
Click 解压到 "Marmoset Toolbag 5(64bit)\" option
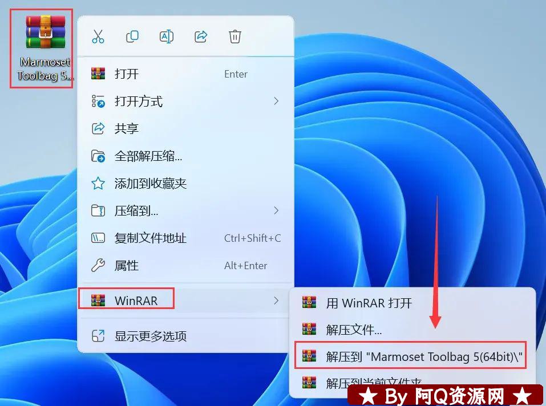pos(424,356)
